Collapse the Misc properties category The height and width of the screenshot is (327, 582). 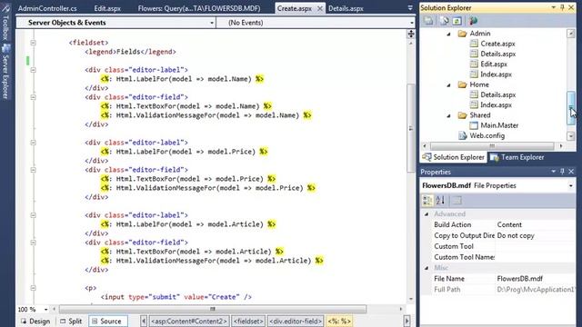coord(426,268)
